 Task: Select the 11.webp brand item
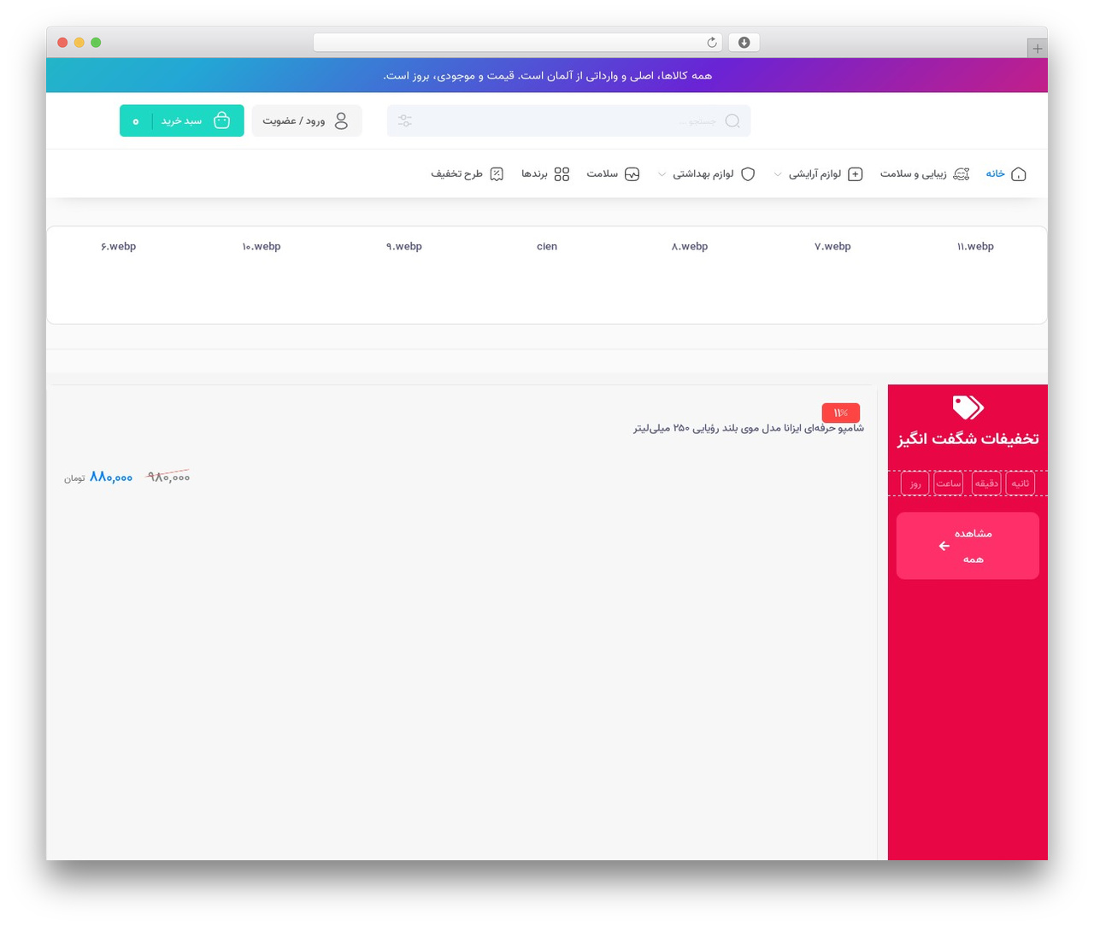[975, 247]
